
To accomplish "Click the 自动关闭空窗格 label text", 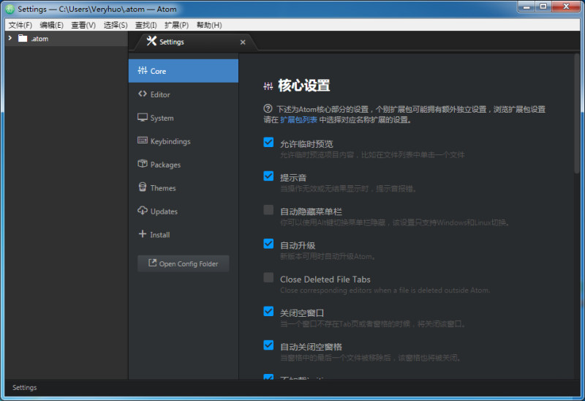I will pyautogui.click(x=311, y=347).
